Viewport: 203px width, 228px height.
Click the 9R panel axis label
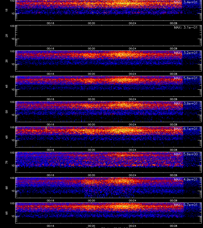(7, 213)
